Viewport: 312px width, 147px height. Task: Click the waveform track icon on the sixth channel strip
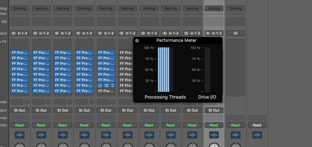tap(128, 135)
